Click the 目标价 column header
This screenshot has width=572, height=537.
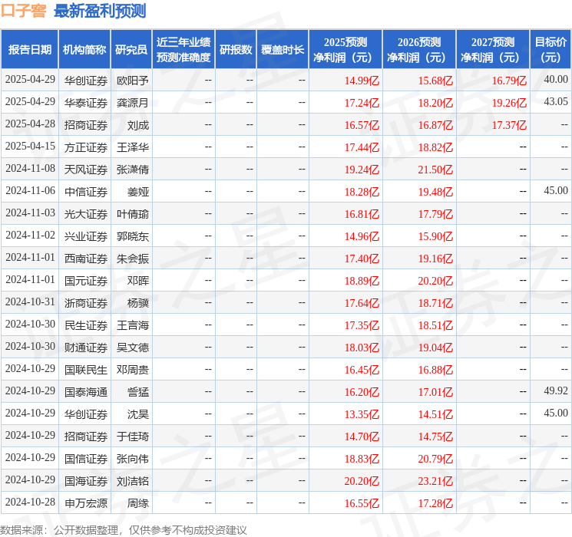551,49
